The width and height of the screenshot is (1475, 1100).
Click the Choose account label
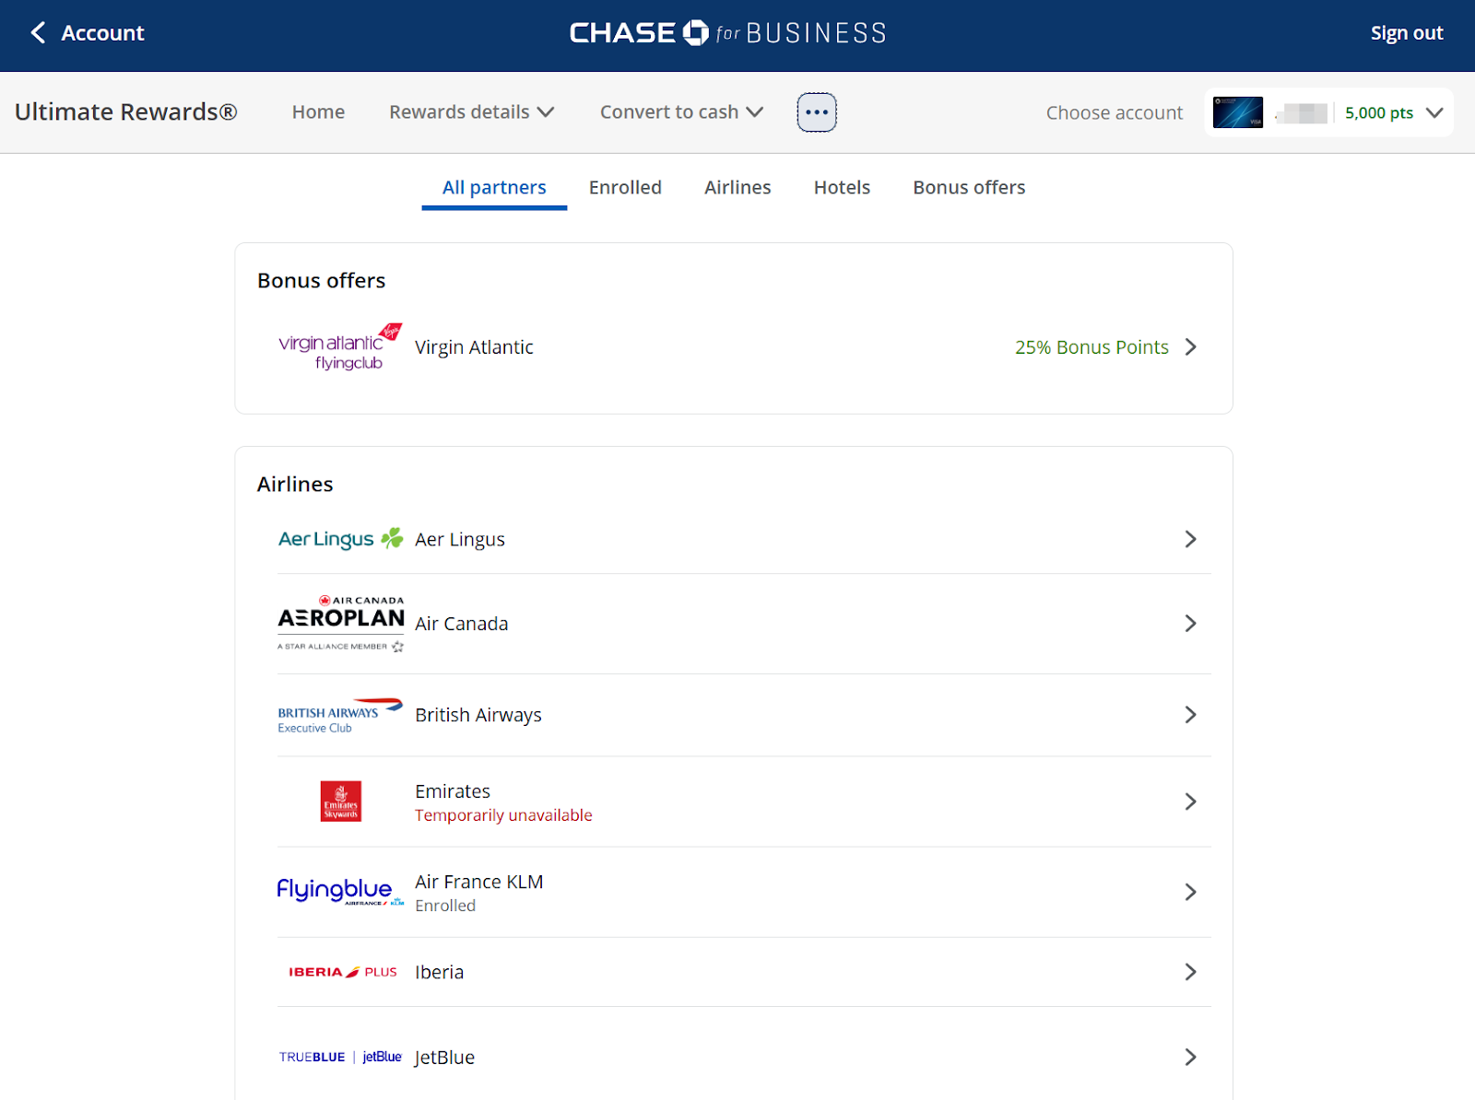point(1115,112)
